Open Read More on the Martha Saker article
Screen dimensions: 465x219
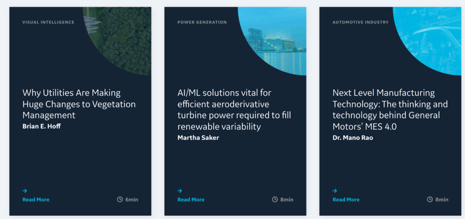tap(191, 200)
